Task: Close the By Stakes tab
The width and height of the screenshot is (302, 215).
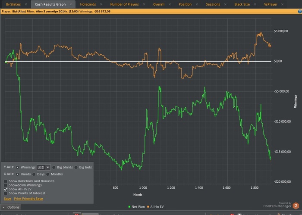Action: pos(25,4)
